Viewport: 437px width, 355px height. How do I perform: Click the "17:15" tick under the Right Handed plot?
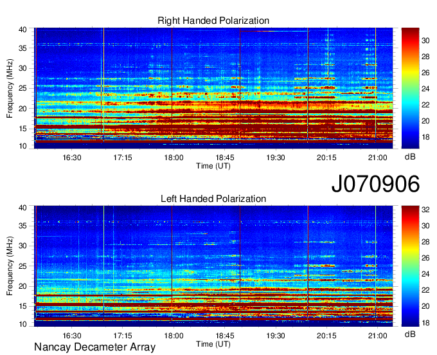(x=123, y=158)
